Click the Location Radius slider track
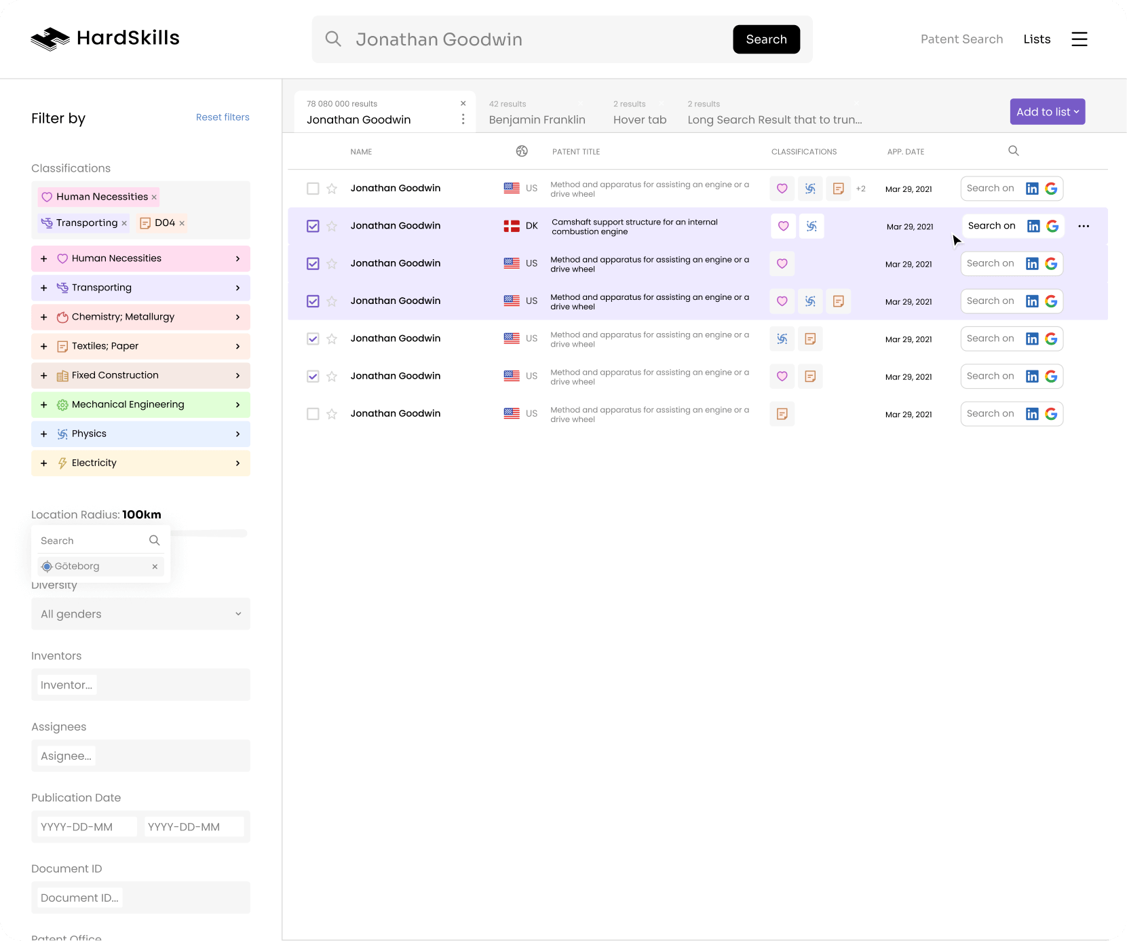The width and height of the screenshot is (1127, 941). (x=209, y=533)
